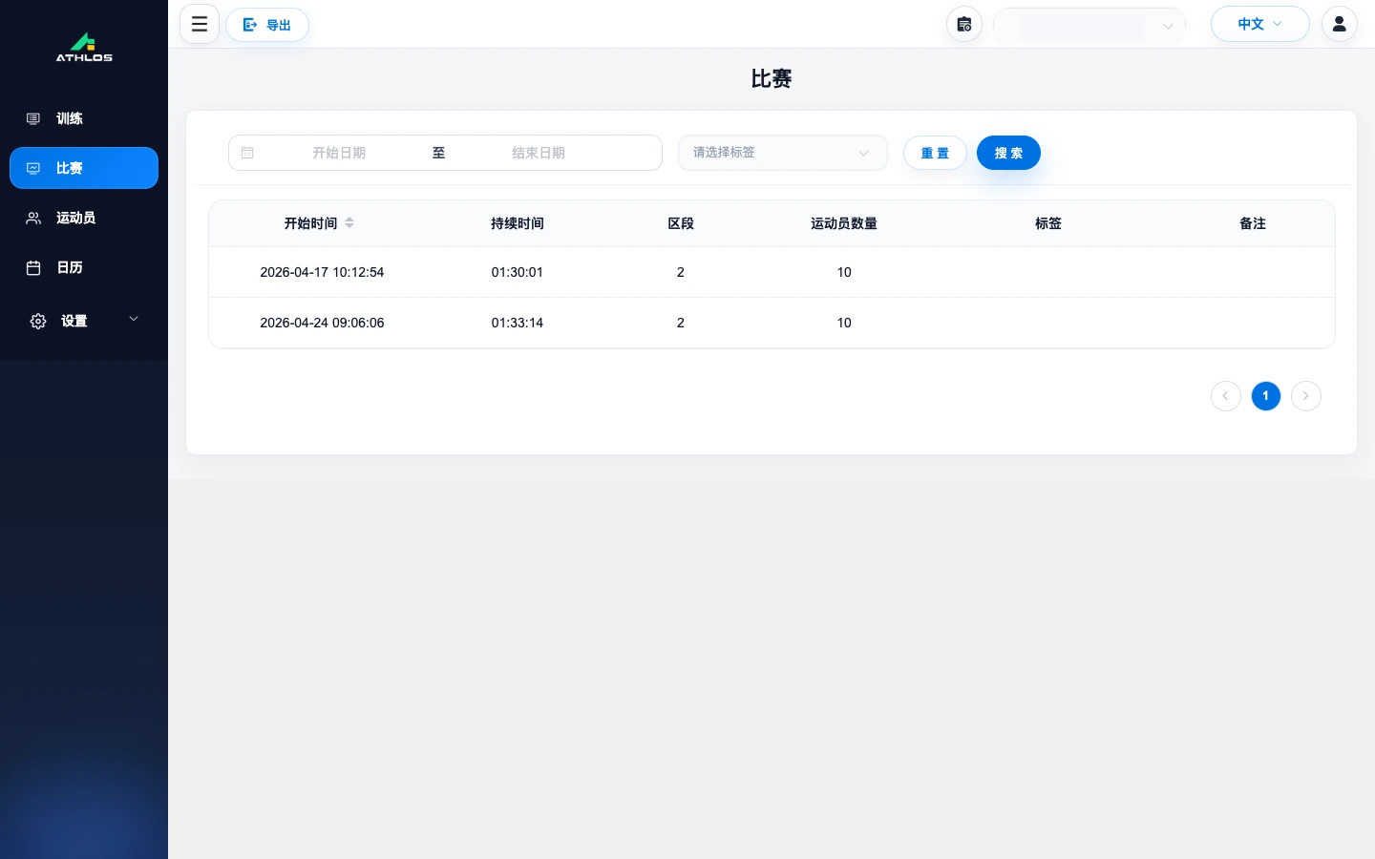This screenshot has height=859, width=1375.
Task: Click the 训练 list icon
Action: pos(33,118)
